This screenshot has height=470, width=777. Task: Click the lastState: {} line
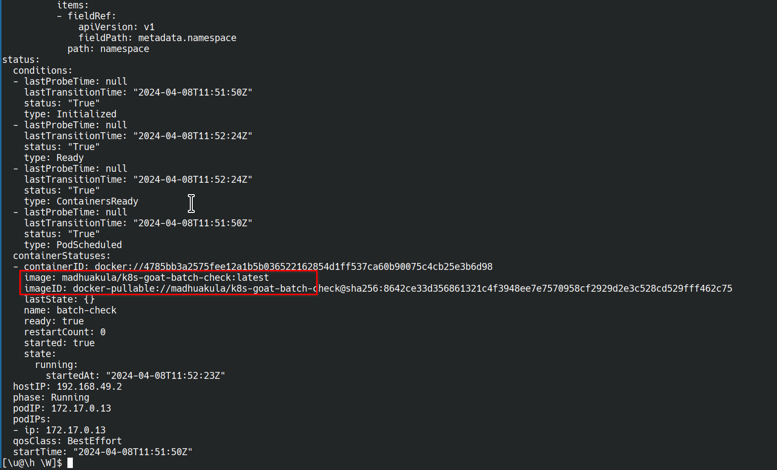click(59, 299)
